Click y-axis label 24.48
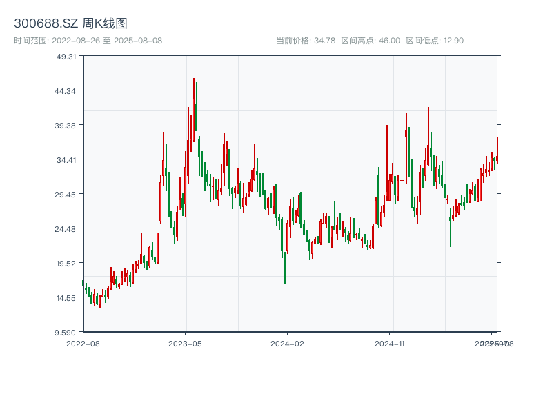Screen dimensions: 552x414 coord(65,229)
